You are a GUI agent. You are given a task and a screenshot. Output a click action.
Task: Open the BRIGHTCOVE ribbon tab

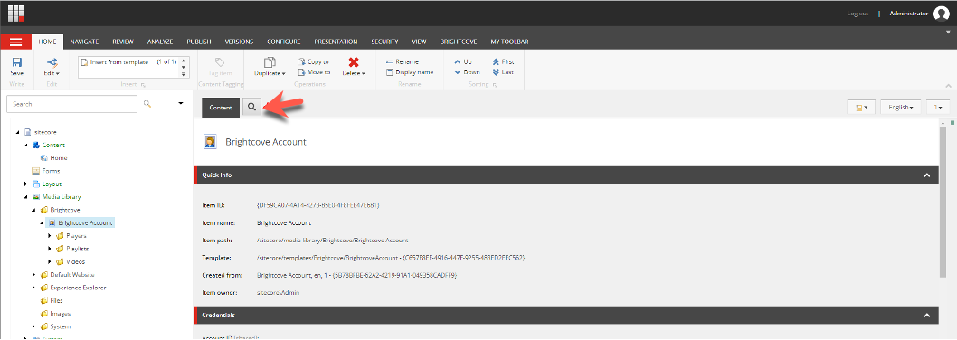pos(459,42)
